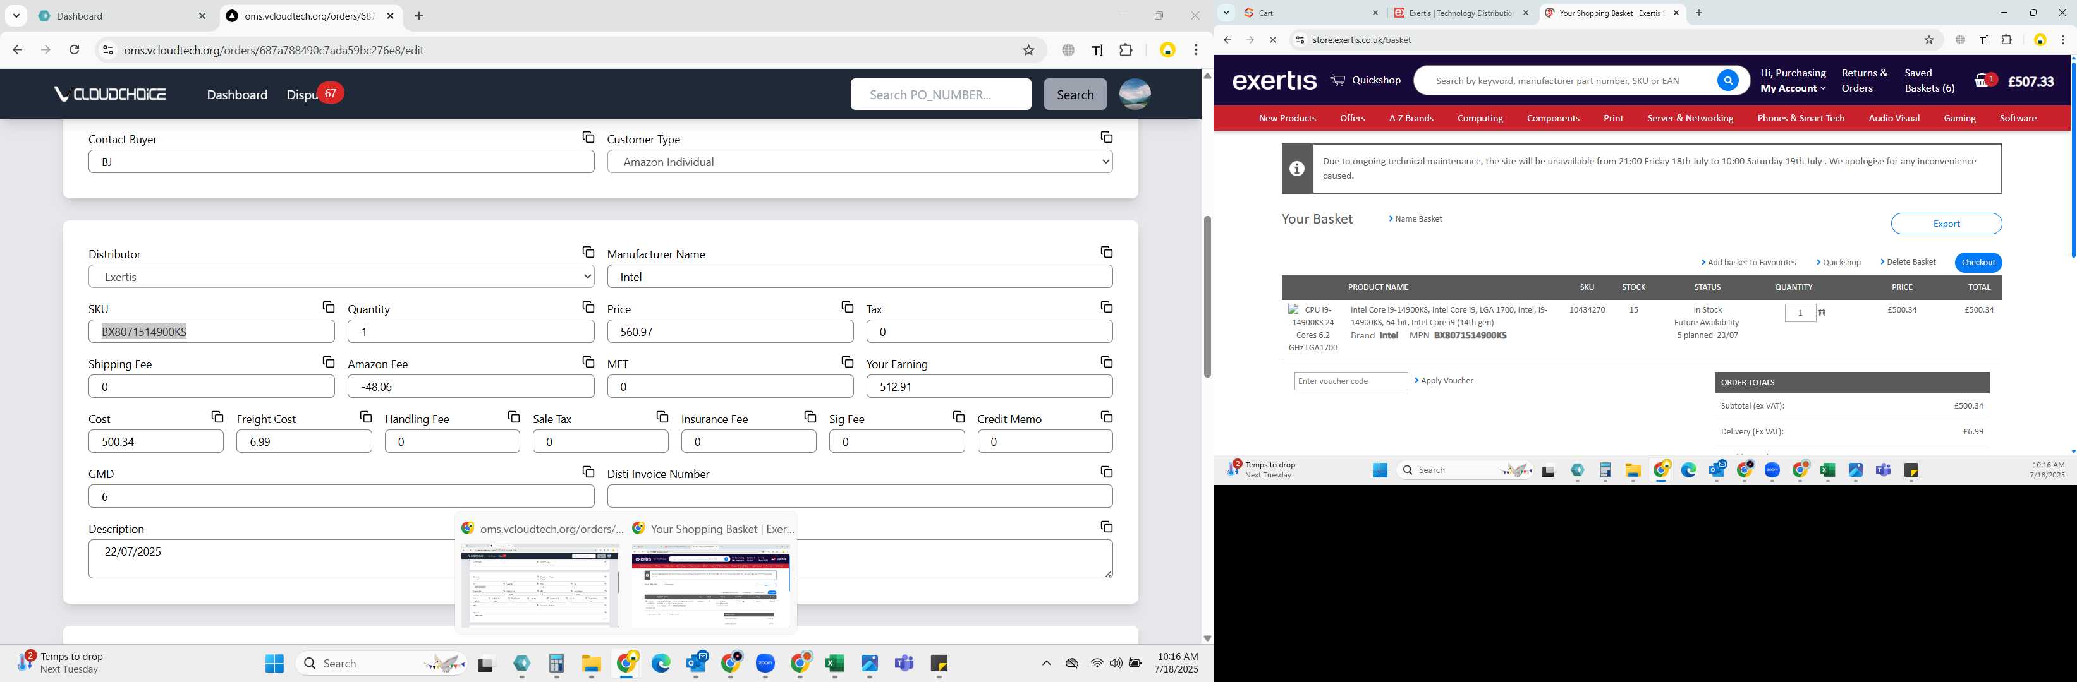Copy the Distributor field value
The height and width of the screenshot is (682, 2077).
click(588, 253)
